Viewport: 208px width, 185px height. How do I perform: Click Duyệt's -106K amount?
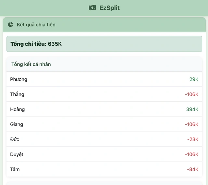(191, 154)
